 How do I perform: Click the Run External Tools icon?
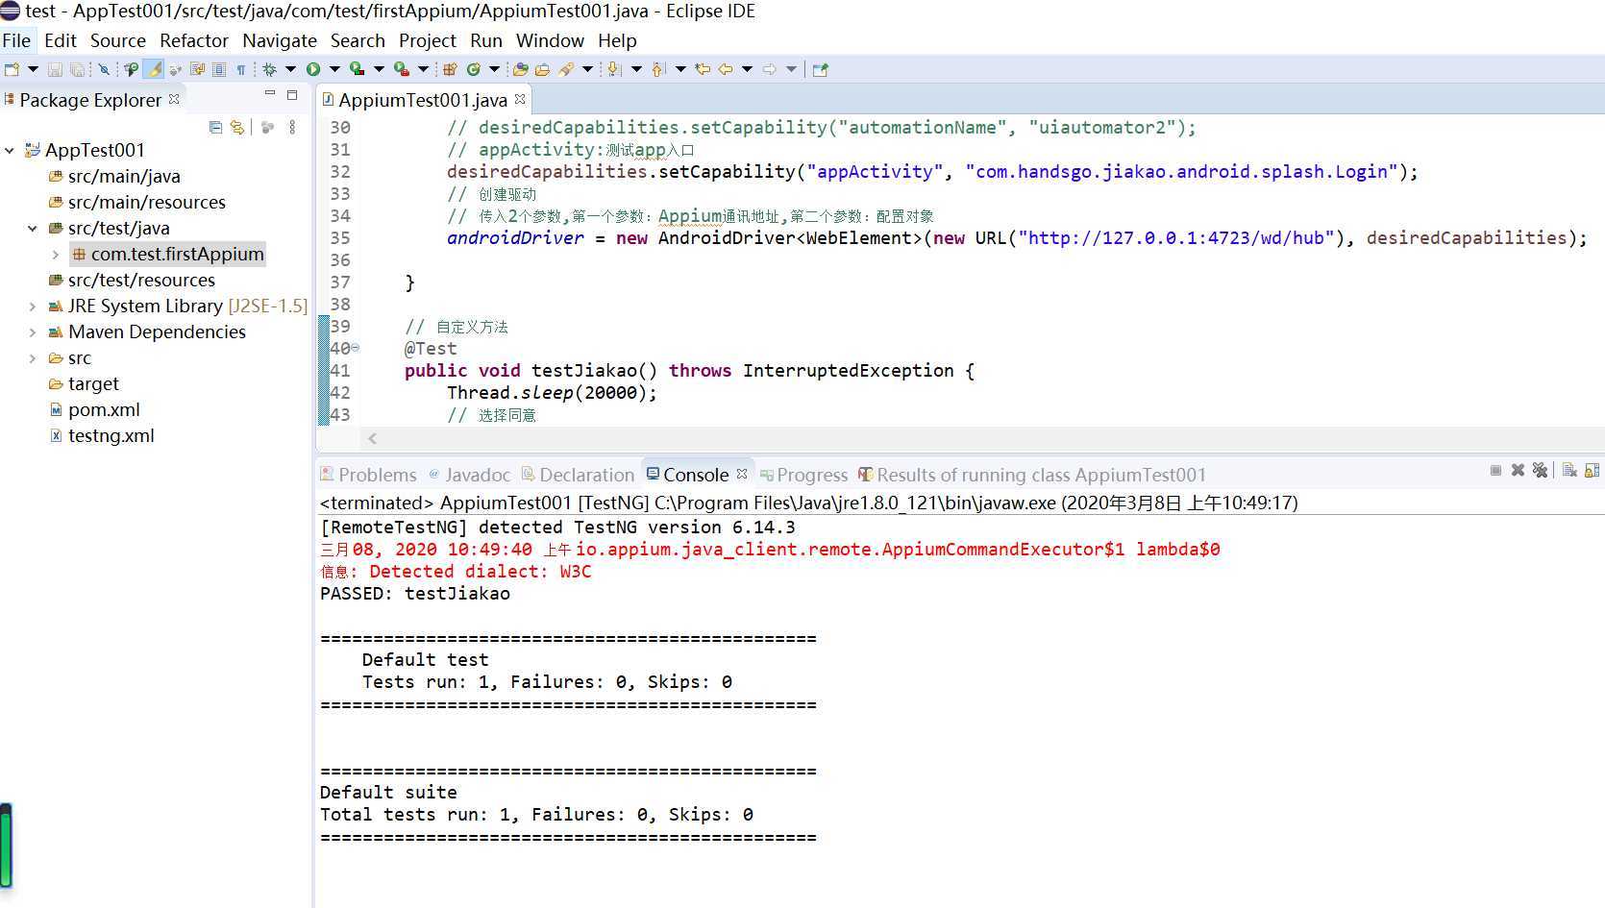pos(401,69)
